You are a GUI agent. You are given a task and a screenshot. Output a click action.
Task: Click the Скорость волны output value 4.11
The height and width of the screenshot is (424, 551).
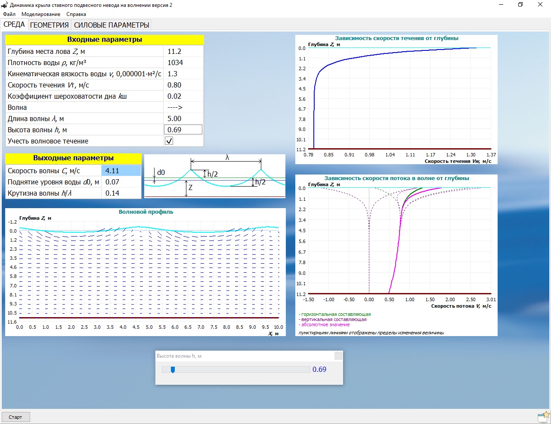point(121,171)
